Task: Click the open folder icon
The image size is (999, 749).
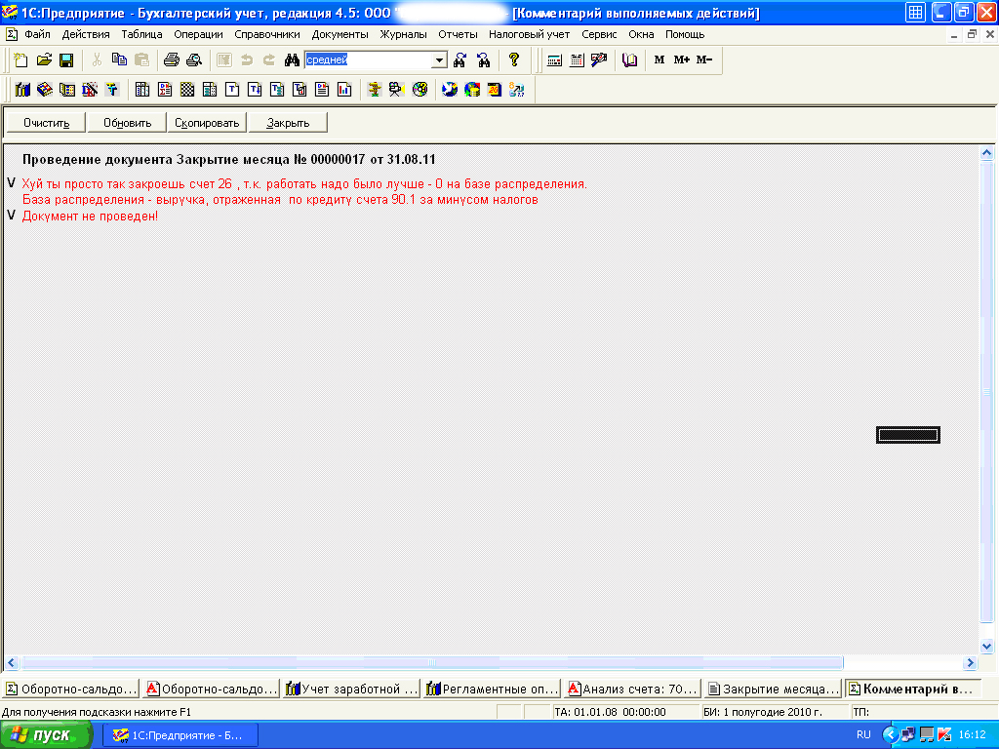Action: (44, 59)
